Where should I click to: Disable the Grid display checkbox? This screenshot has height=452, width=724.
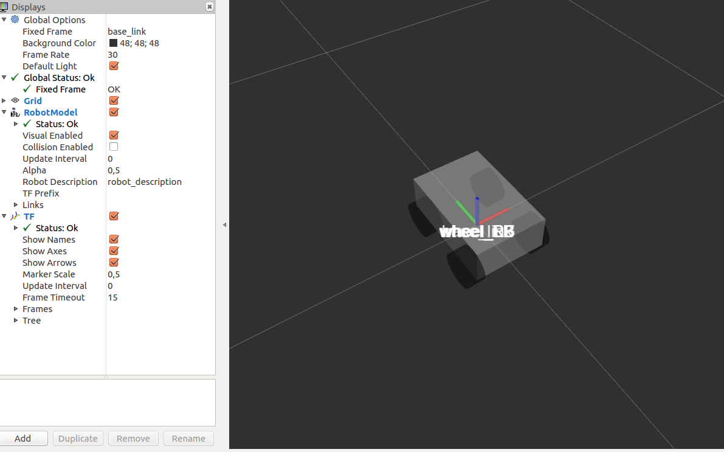click(114, 100)
